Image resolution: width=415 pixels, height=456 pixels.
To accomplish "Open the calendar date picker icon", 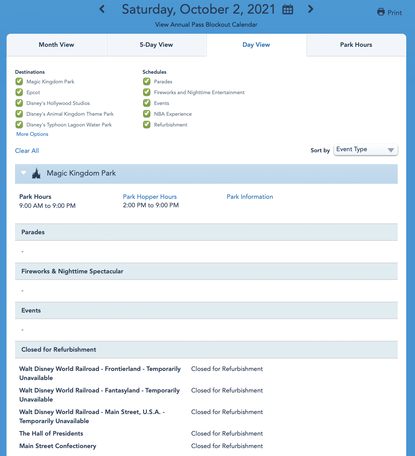I will tap(288, 9).
